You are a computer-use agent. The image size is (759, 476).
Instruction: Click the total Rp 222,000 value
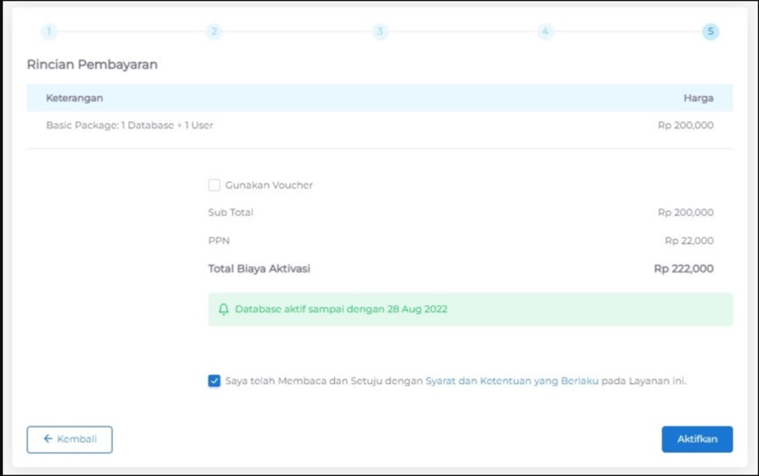click(684, 269)
